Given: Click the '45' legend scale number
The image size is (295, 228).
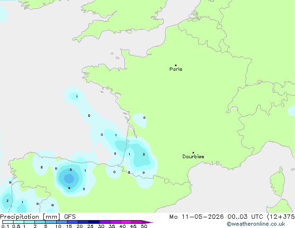Looking at the screenshot, I should 133,226.
